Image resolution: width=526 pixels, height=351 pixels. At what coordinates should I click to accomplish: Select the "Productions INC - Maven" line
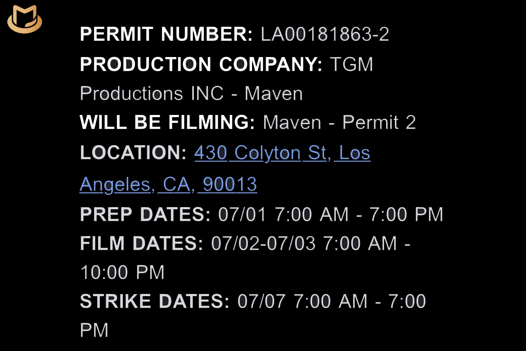tap(191, 93)
